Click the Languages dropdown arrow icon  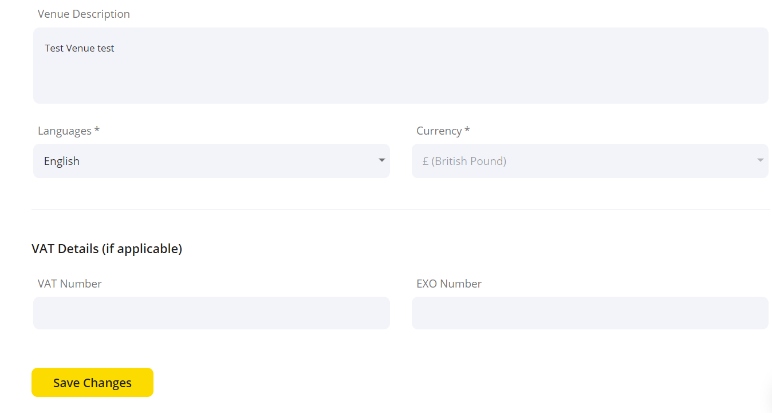[x=382, y=160]
